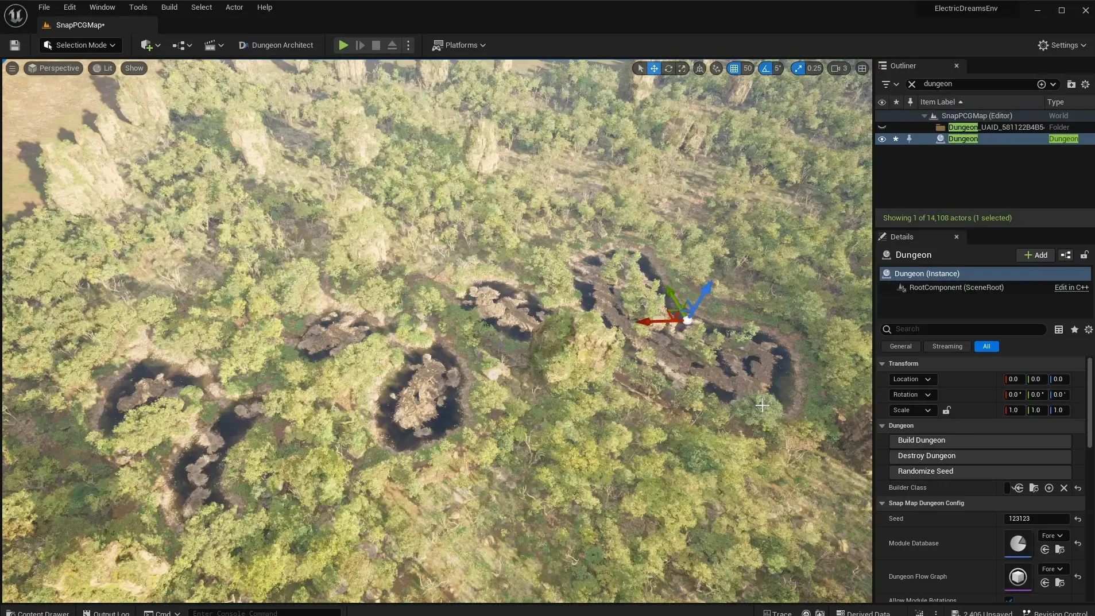Toggle the Scale lock ratio padlock
Viewport: 1095px width, 616px height.
click(946, 410)
